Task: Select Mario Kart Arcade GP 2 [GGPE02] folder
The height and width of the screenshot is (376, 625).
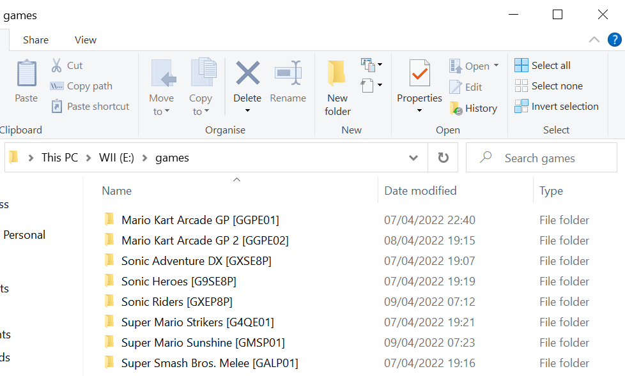Action: click(x=205, y=241)
